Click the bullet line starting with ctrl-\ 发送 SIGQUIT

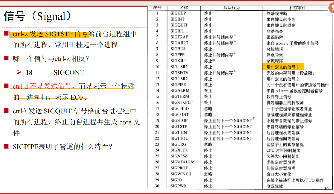click(75, 111)
